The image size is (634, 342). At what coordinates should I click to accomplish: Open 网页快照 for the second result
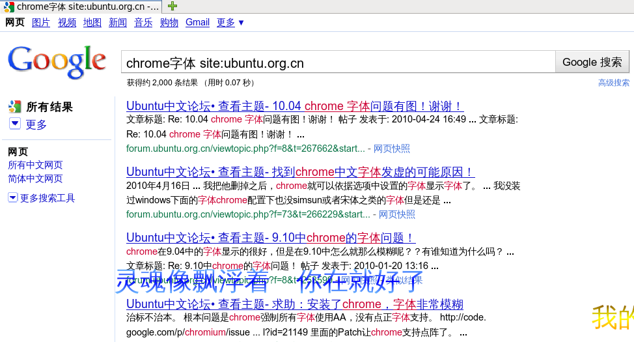pos(396,214)
